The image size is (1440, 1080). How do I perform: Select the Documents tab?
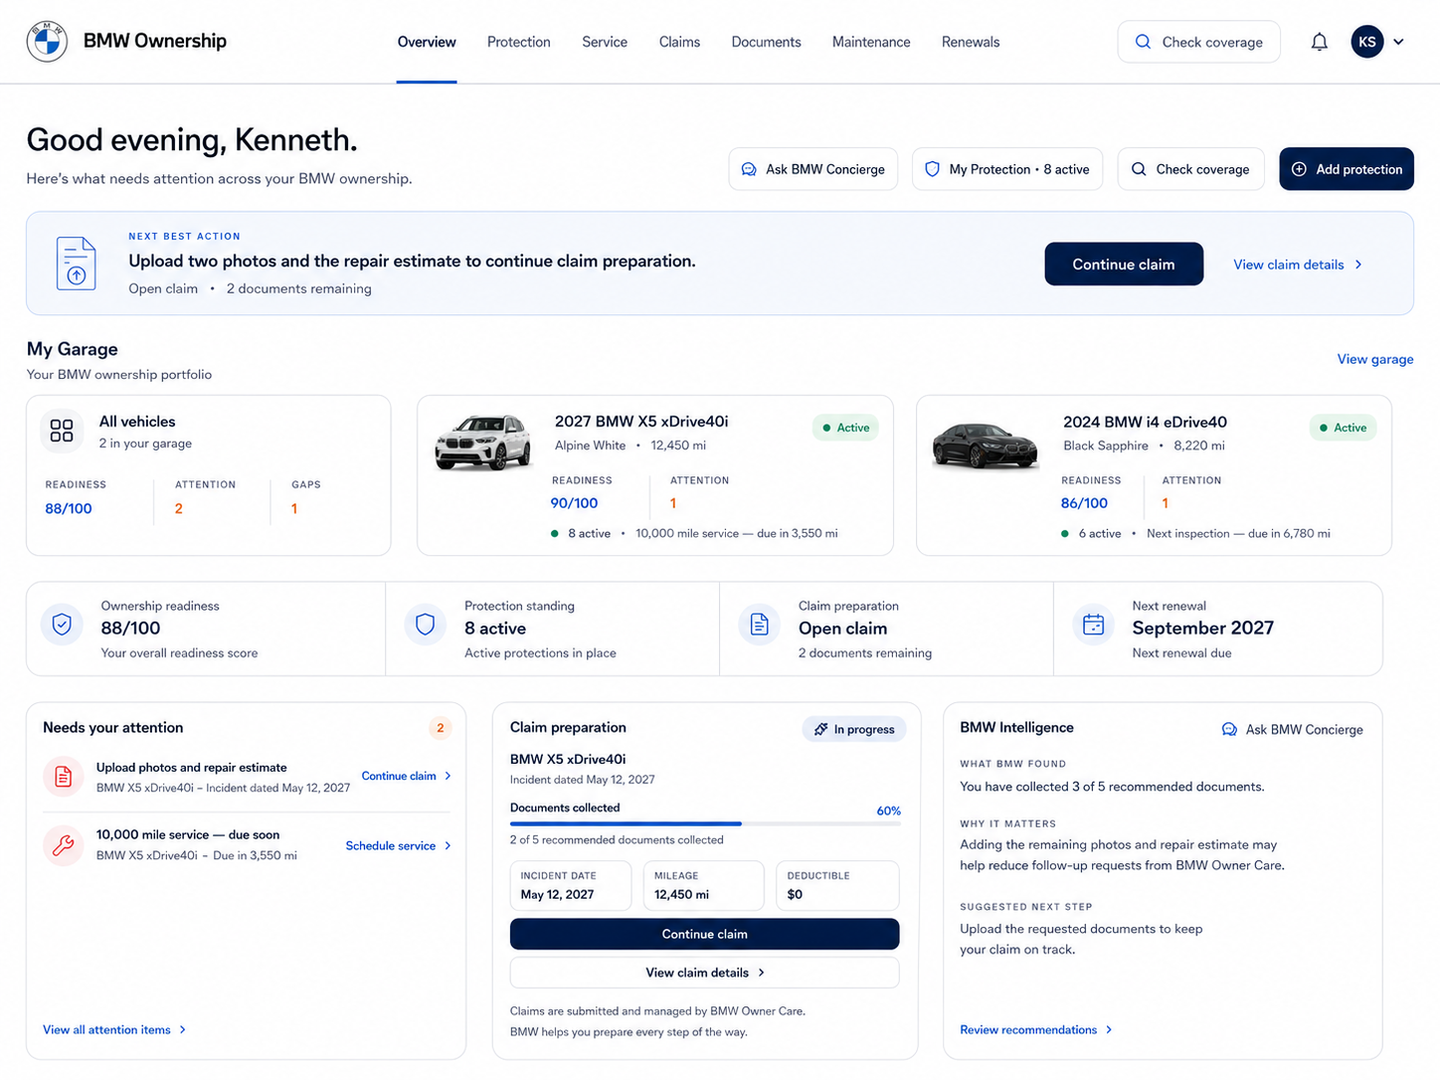pyautogui.click(x=766, y=42)
